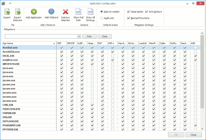The height and width of the screenshot is (140, 206).
Task: Click the blue Add Wildcard icon
Action: click(51, 12)
